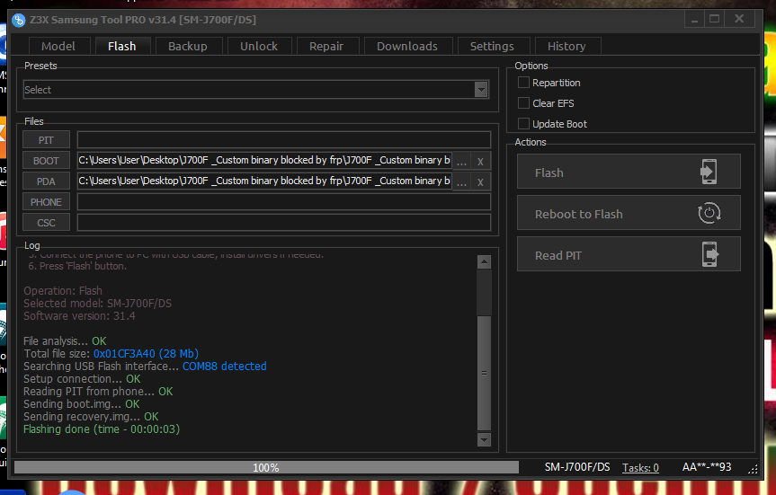Click 'Sending boot.img... OK' log line
The height and width of the screenshot is (495, 776).
coord(82,404)
